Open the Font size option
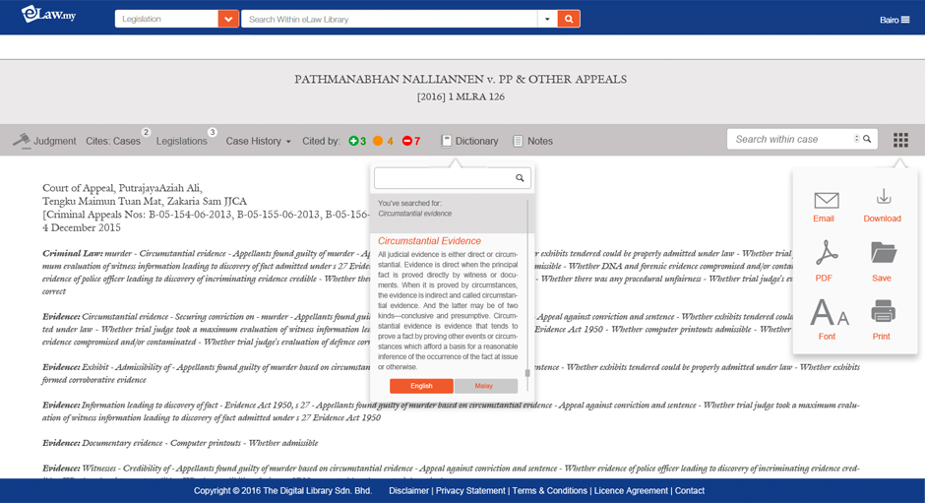Viewport: 925px width, 503px height. point(828,314)
